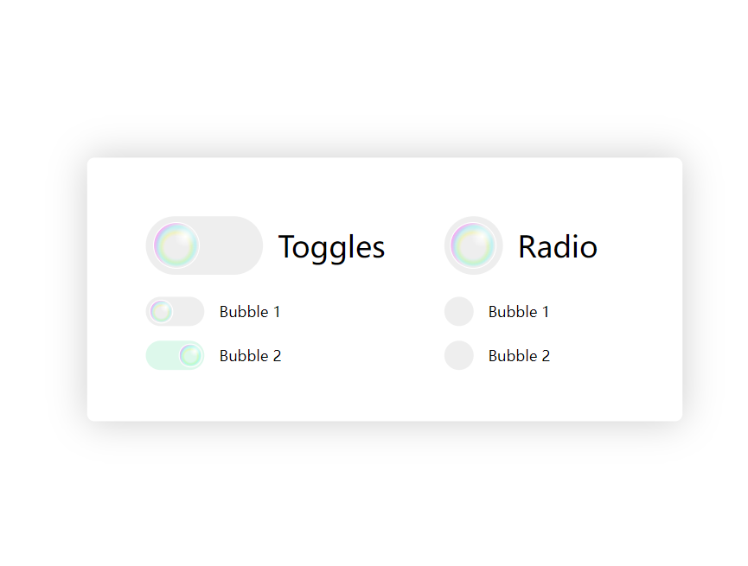Click the Bubble 2 label under Toggles
This screenshot has width=748, height=566.
click(250, 356)
